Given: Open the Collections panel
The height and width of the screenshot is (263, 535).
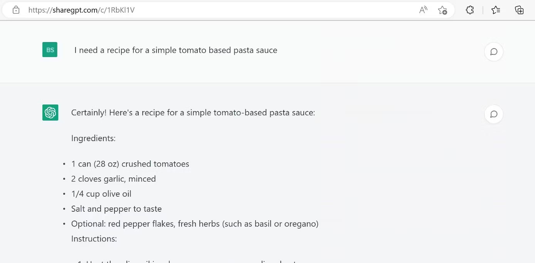Looking at the screenshot, I should [519, 10].
